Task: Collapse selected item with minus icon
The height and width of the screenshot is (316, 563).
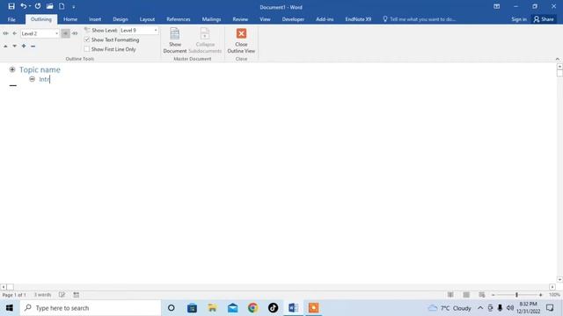Action: 33,46
